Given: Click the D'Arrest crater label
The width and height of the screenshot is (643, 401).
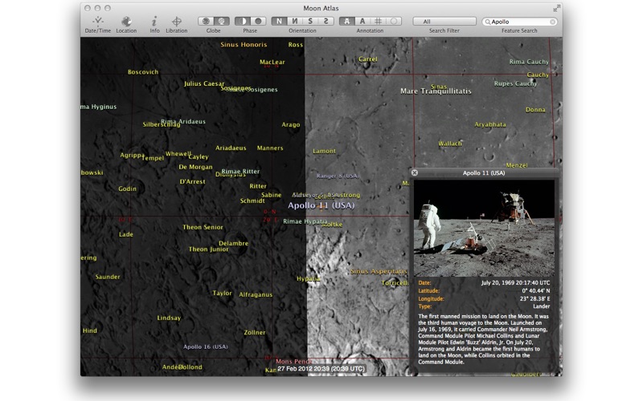Looking at the screenshot, I should 192,182.
